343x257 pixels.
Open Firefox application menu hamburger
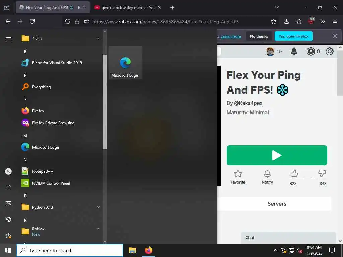pyautogui.click(x=335, y=21)
